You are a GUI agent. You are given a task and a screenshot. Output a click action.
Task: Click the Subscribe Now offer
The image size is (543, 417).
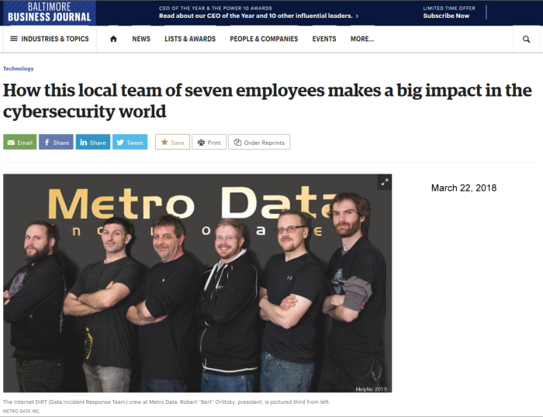click(446, 16)
